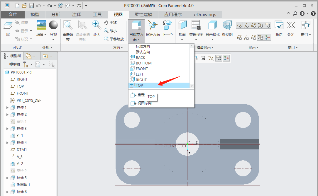The width and height of the screenshot is (318, 196).
Task: Toggle Perspective View (透视图)
Action: point(227,28)
